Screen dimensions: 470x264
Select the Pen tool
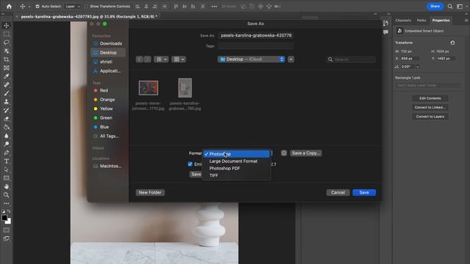tap(7, 153)
